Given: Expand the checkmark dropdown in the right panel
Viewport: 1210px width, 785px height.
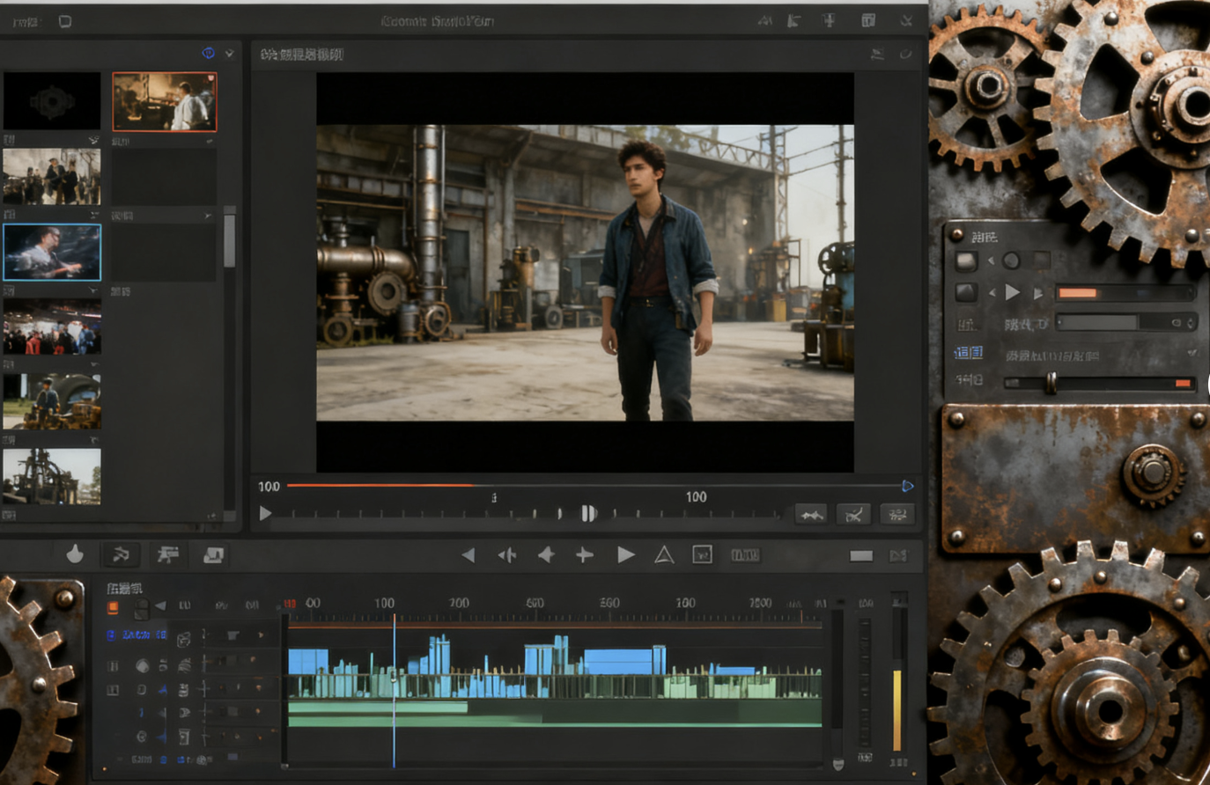Looking at the screenshot, I should pos(1192,353).
